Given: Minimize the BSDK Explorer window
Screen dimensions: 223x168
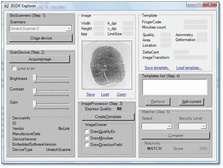Looking at the screenshot, I should [x=190, y=5].
